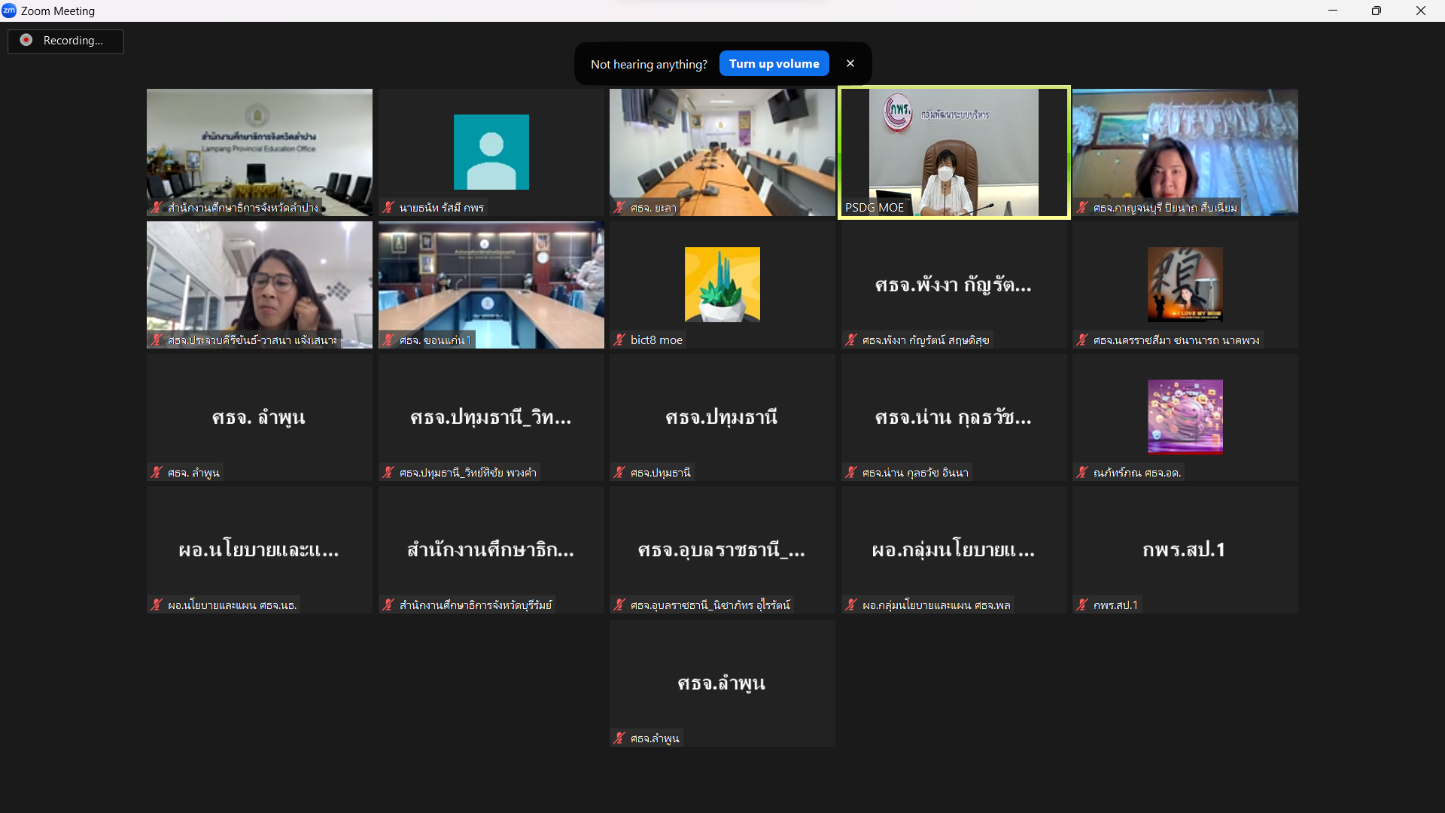The image size is (1445, 813).
Task: Click the PSDG MOE name label
Action: tap(875, 208)
